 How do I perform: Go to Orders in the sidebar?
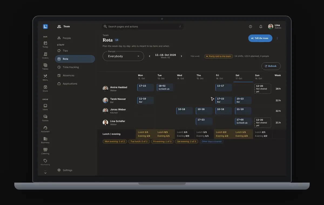point(45,56)
